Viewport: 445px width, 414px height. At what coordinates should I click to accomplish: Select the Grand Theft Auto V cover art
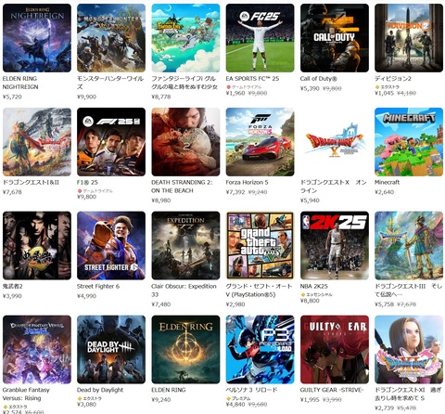(x=261, y=246)
